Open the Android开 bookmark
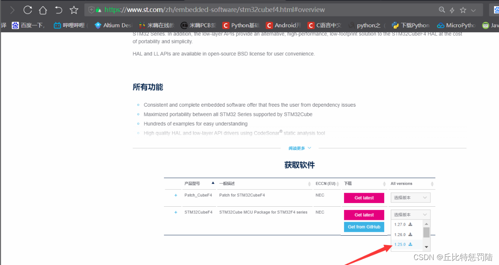Screen dimensions: 499x265 283,25
